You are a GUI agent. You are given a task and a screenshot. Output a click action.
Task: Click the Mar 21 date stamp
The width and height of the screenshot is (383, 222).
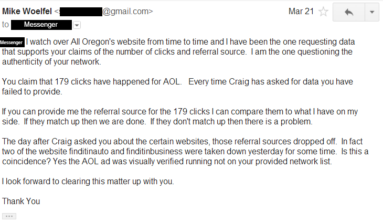pos(301,11)
